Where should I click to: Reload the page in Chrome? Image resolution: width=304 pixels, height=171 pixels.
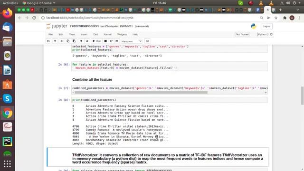tap(34, 18)
